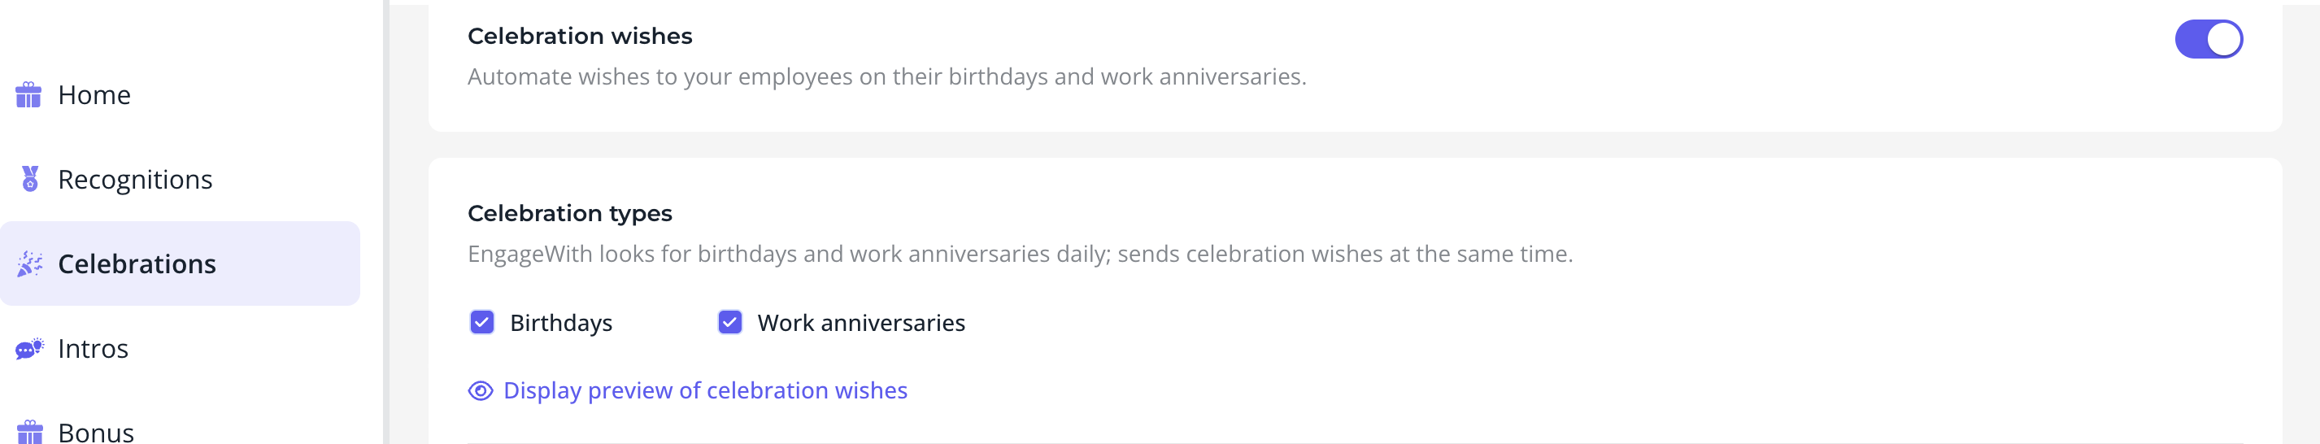The width and height of the screenshot is (2320, 444).
Task: Click the Recognitions medal icon
Action: pyautogui.click(x=30, y=178)
